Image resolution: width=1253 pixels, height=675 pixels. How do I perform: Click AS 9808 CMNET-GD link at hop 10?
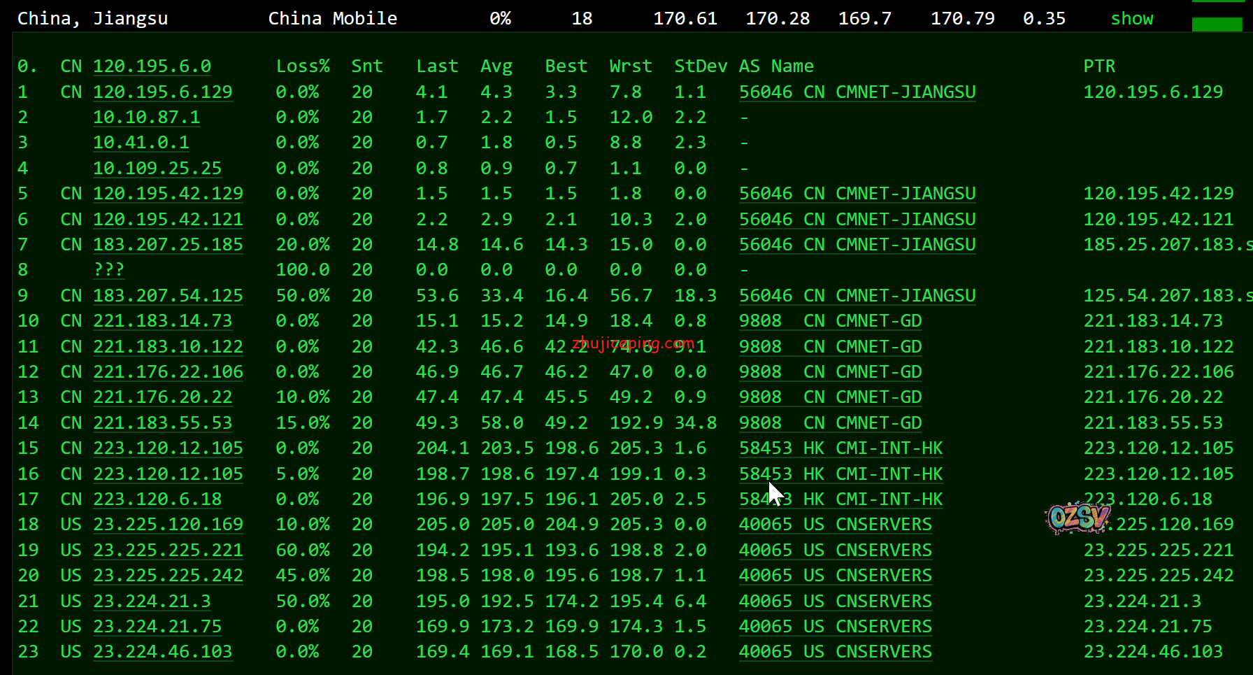(x=830, y=321)
